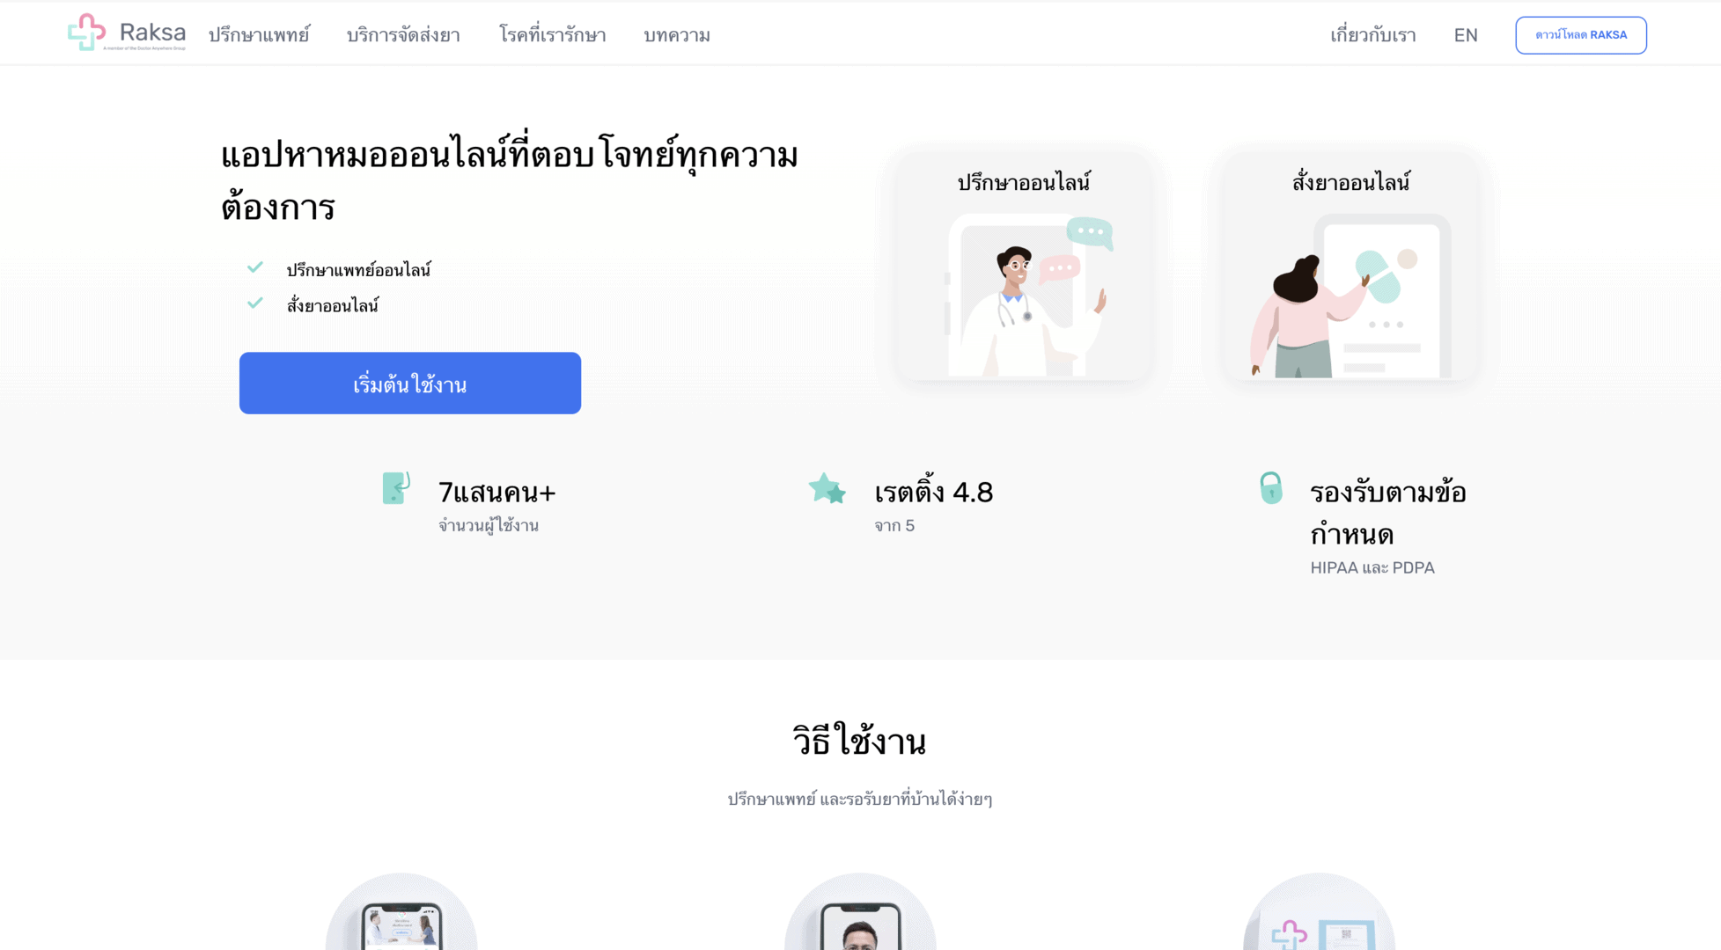The image size is (1721, 950).
Task: Select the สั่งยาออนไลน์ card title
Action: pos(1350,182)
